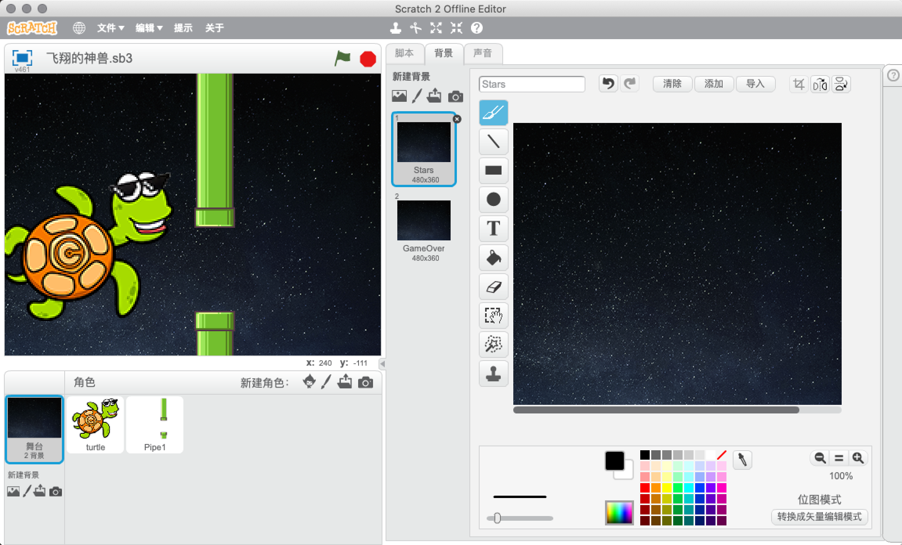
Task: Reset canvas zoom with equals button
Action: [x=839, y=458]
